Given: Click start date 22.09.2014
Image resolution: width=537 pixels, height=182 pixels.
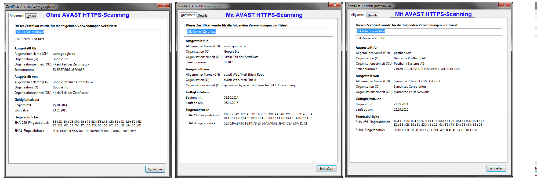Looking at the screenshot, I should [x=401, y=104].
